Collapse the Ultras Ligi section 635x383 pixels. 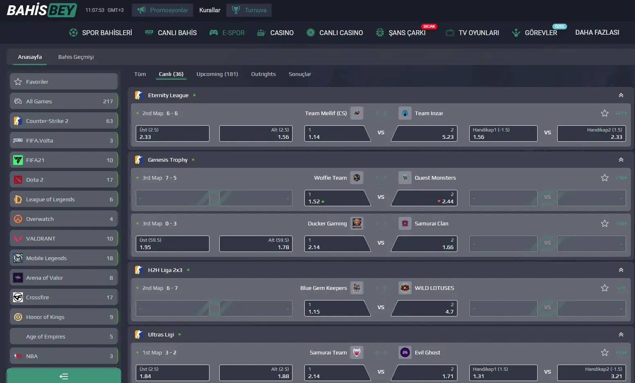click(621, 334)
